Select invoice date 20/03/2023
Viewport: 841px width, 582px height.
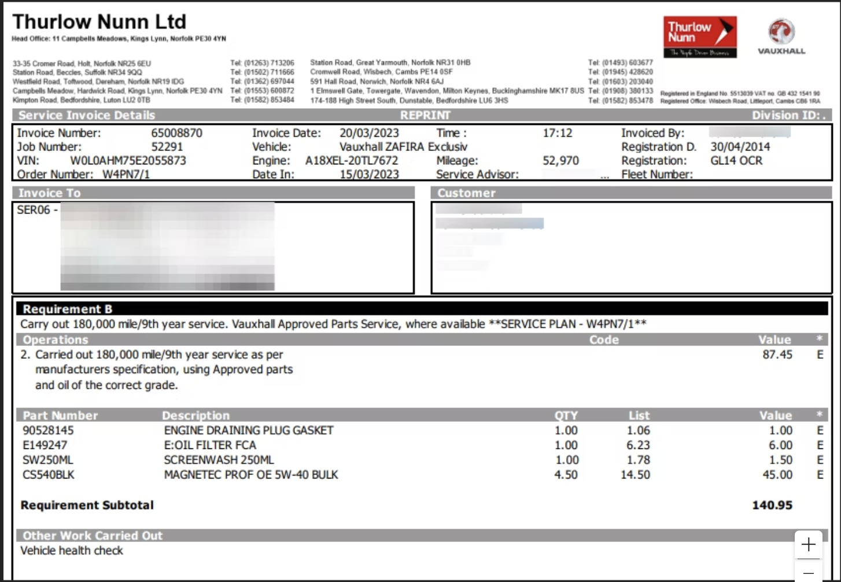[369, 133]
